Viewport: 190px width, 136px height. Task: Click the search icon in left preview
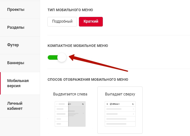[83, 104]
